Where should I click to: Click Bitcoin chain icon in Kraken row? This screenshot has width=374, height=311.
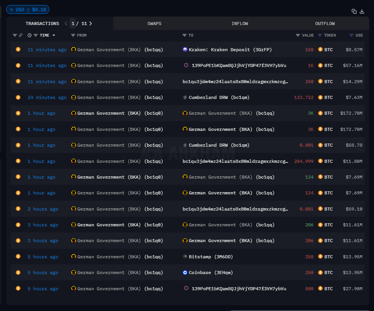pos(18,49)
